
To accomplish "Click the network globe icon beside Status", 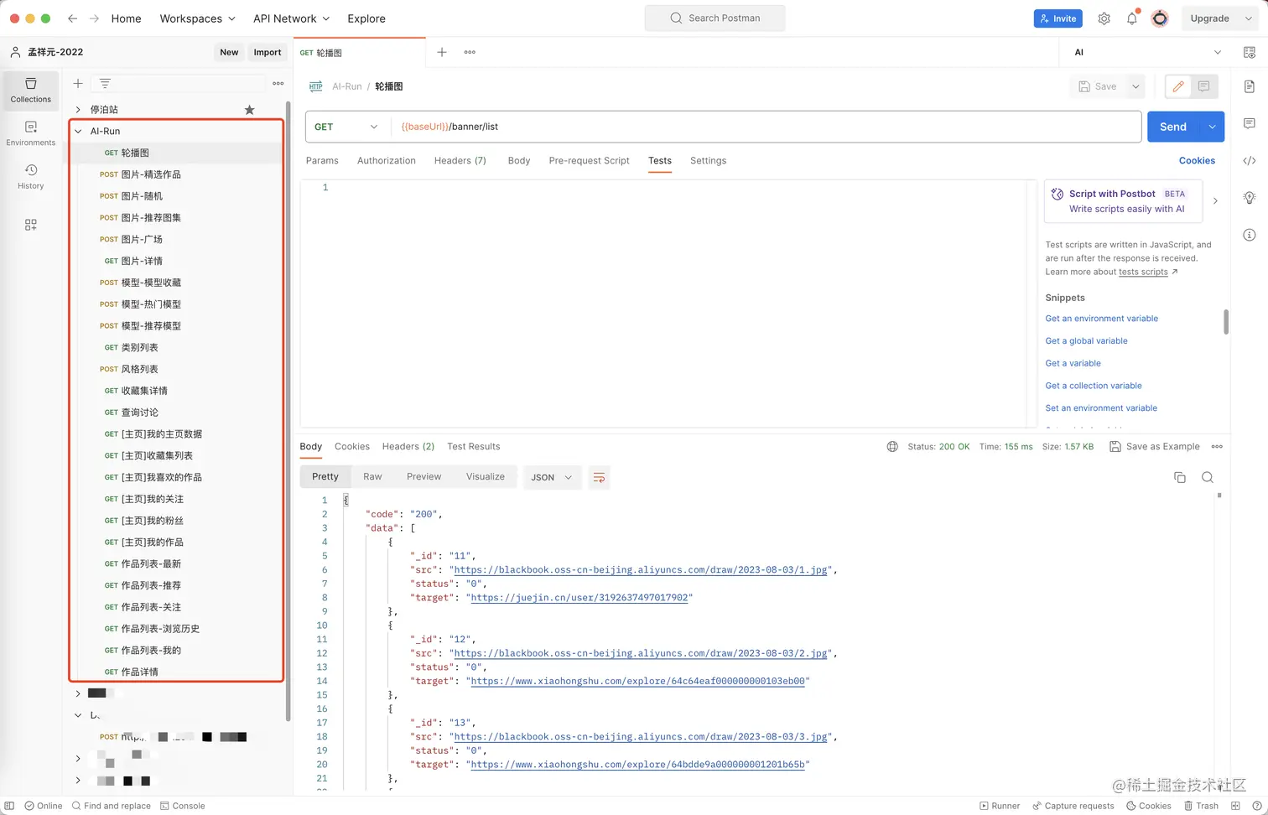I will (x=892, y=447).
